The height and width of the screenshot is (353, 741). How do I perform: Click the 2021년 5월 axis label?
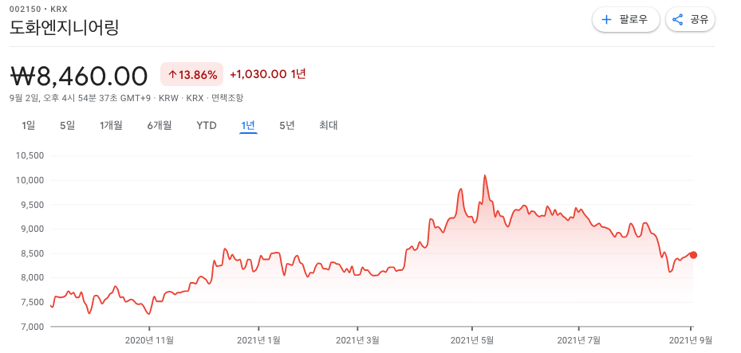pyautogui.click(x=472, y=339)
